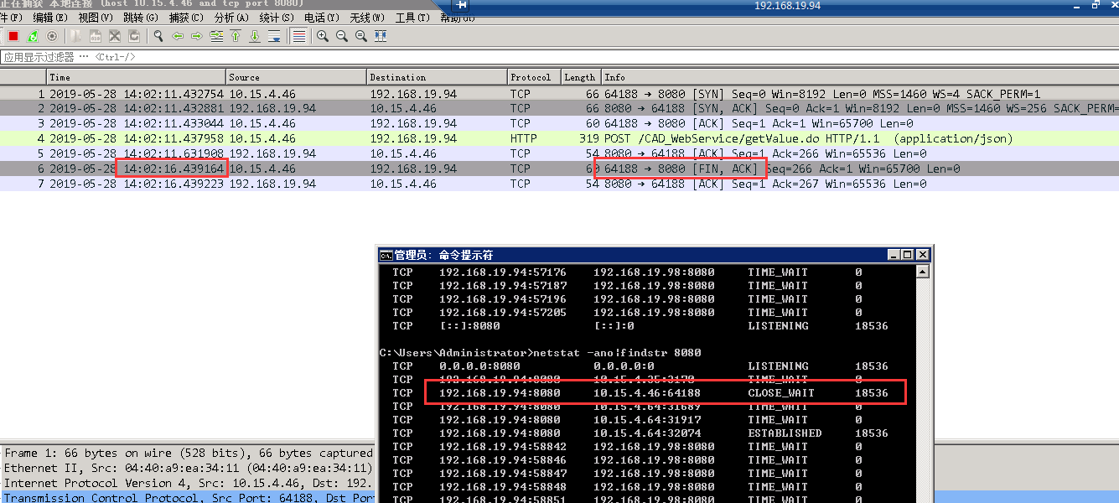Open the 电话(Y) menu
Viewport: 1119px width, 503px height.
coord(322,18)
